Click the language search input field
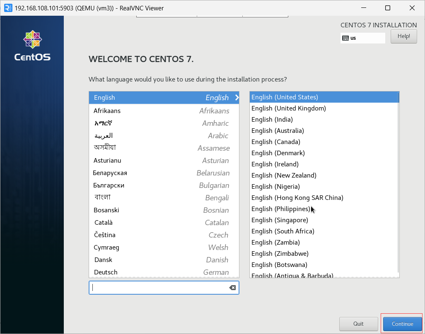Image resolution: width=425 pixels, height=334 pixels. pyautogui.click(x=164, y=288)
